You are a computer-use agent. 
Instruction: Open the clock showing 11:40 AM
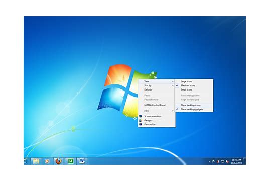(x=236, y=161)
